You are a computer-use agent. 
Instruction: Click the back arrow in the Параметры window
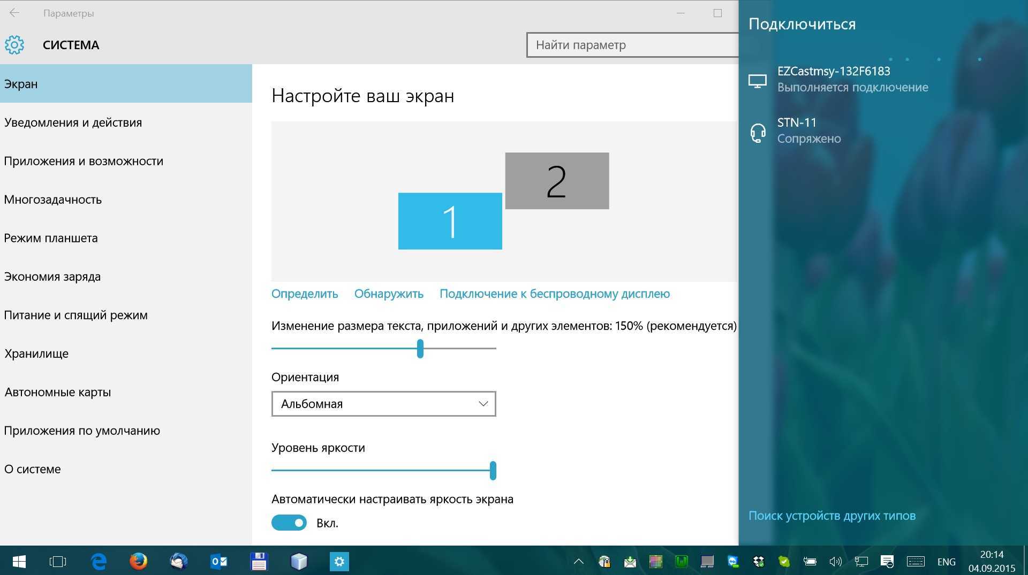click(14, 13)
